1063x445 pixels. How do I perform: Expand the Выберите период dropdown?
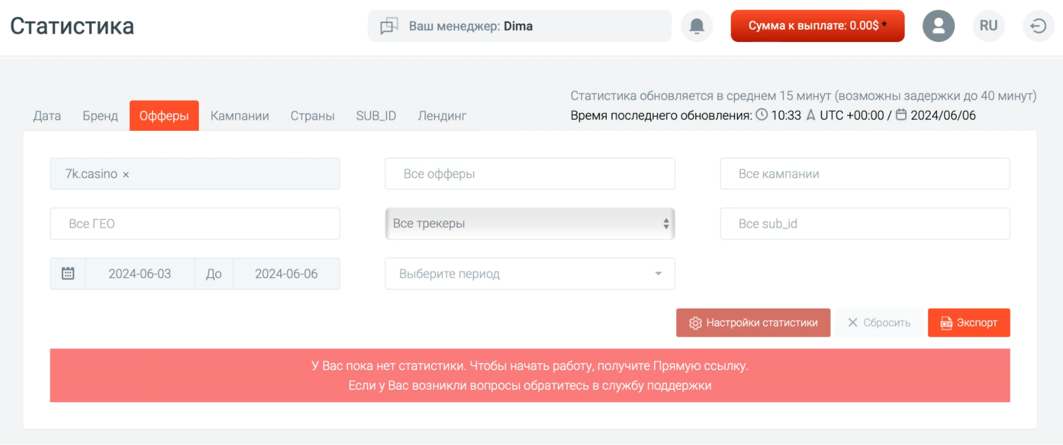[530, 273]
